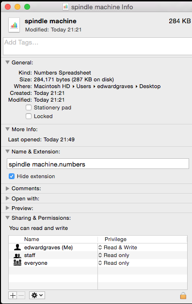Collapse the General section
Viewport: 192px width, 304px height.
7,62
